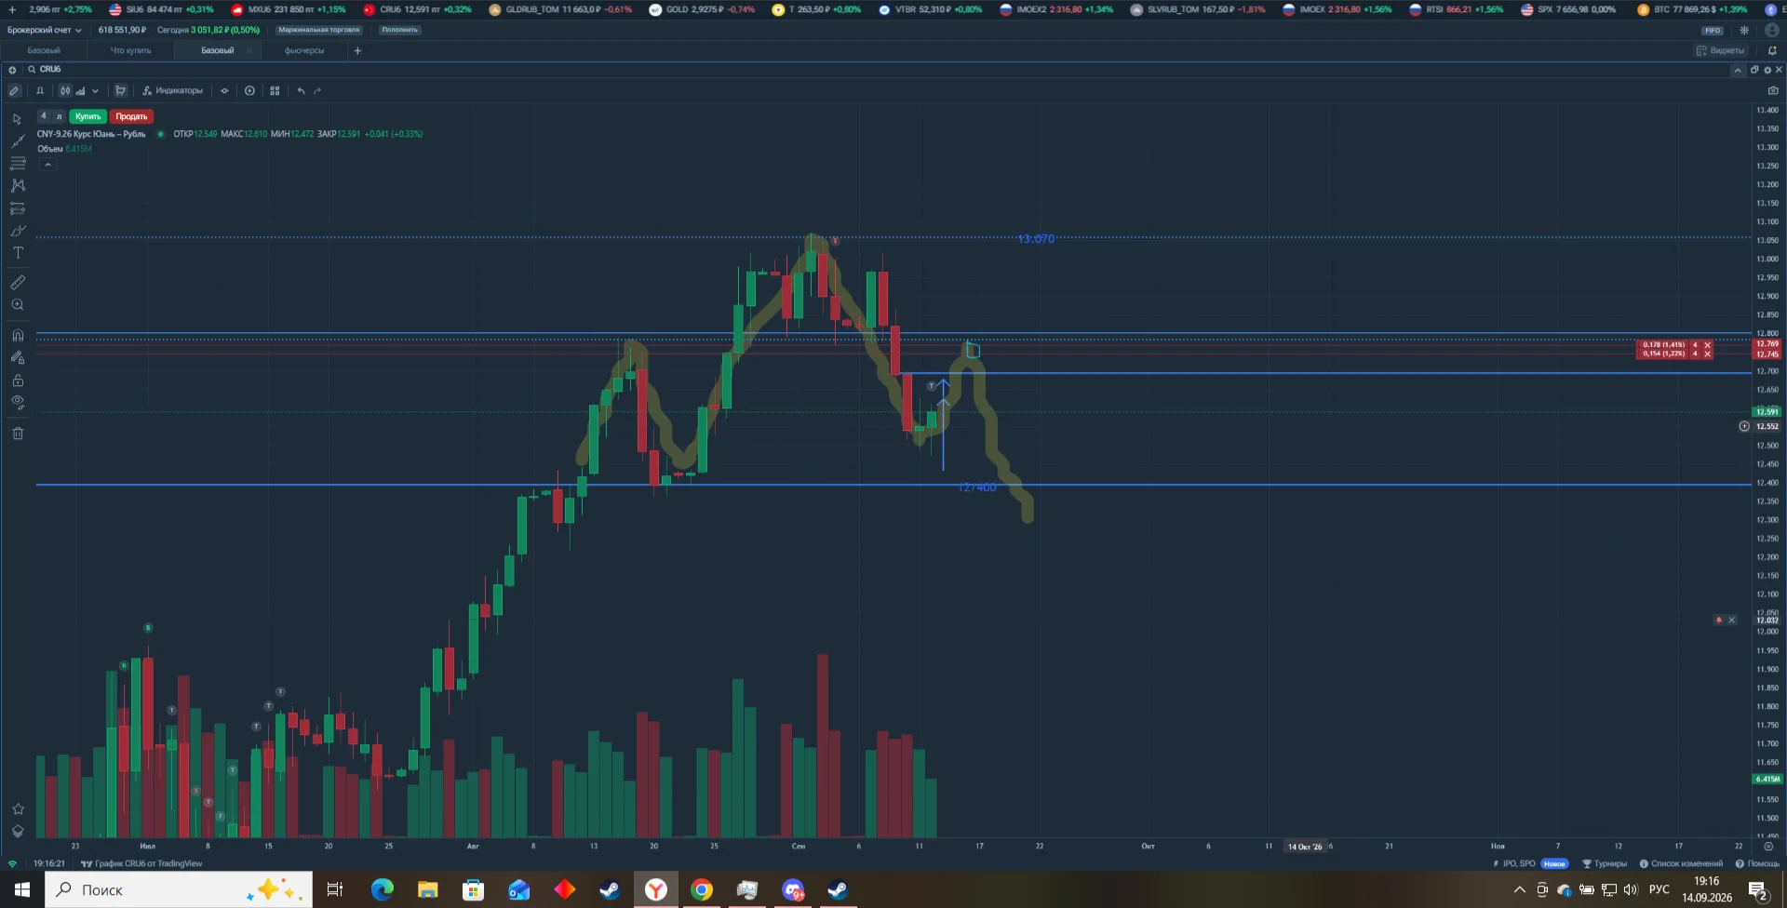Click the trash icon to remove drawings
This screenshot has width=1787, height=908.
[x=17, y=434]
